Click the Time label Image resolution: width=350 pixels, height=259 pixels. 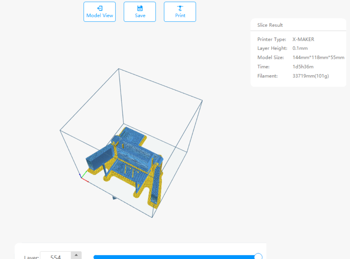[x=264, y=67]
